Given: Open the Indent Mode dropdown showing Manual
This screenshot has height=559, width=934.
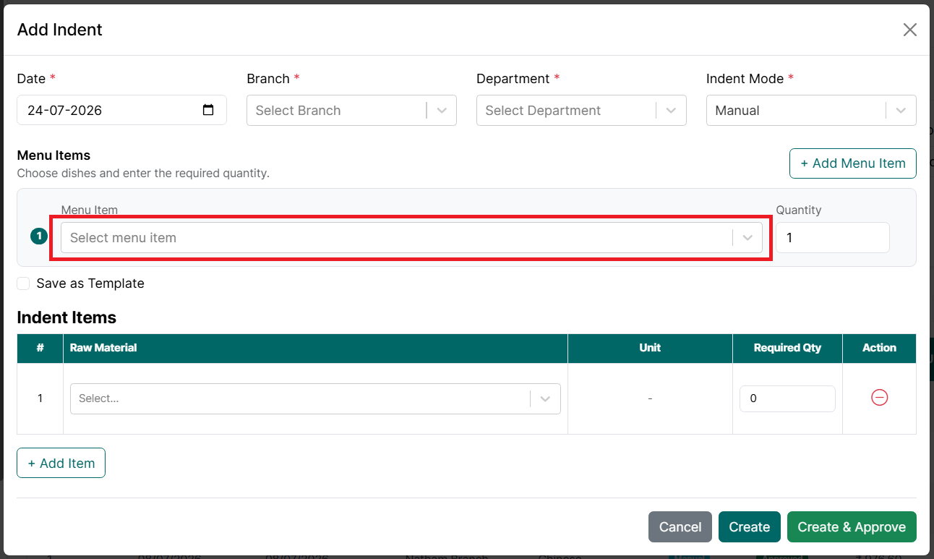Looking at the screenshot, I should [x=811, y=110].
